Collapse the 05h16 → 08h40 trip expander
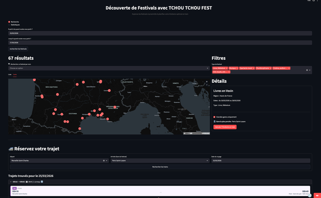The width and height of the screenshot is (321, 198). click(11, 182)
